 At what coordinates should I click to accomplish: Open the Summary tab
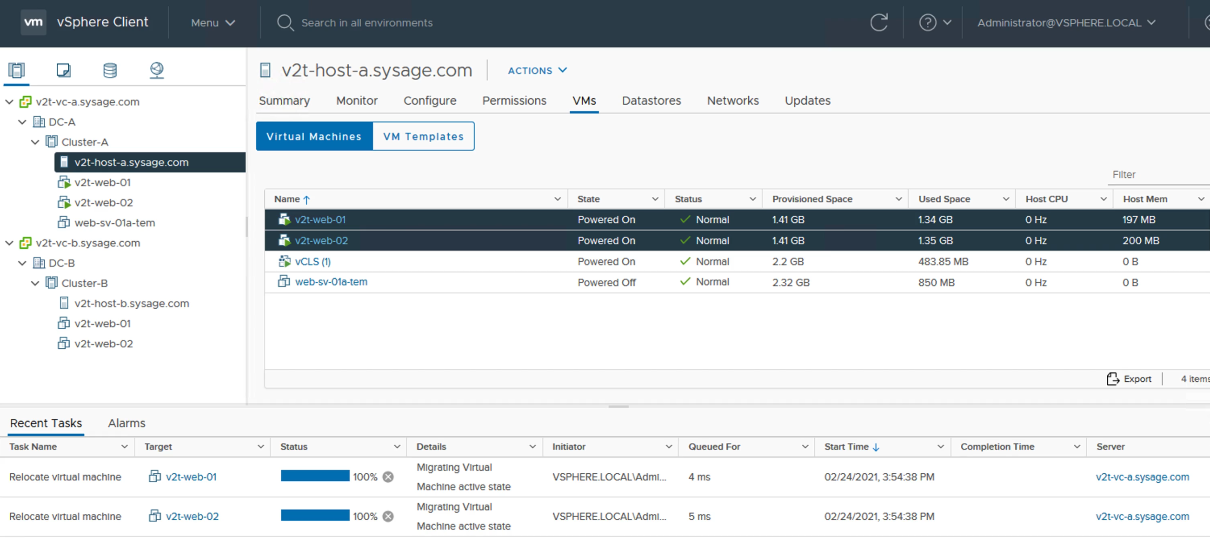284,100
